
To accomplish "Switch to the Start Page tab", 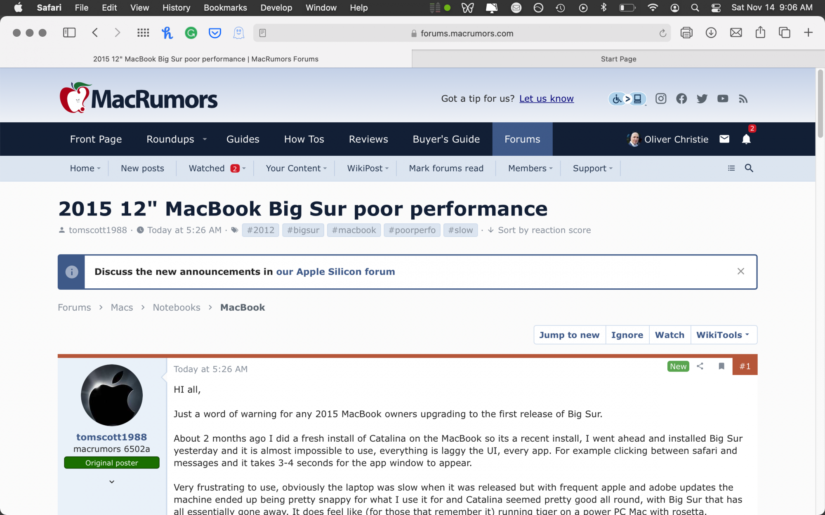I will click(618, 59).
